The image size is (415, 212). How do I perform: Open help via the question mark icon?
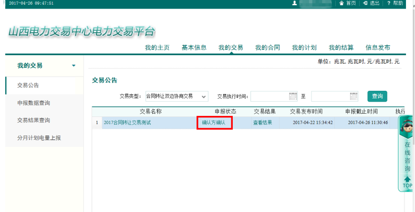point(389,3)
